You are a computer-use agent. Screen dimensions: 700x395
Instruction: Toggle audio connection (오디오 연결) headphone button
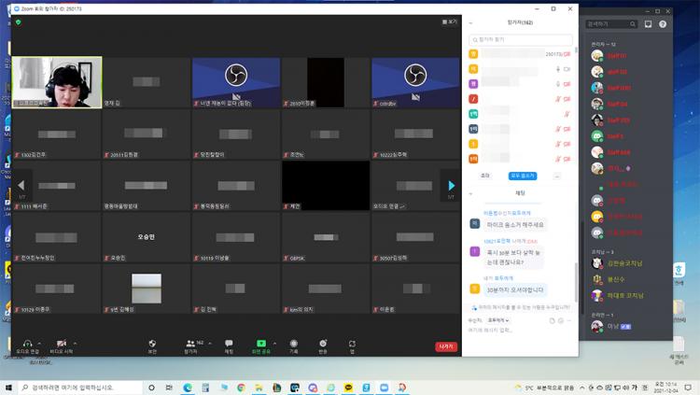click(27, 345)
